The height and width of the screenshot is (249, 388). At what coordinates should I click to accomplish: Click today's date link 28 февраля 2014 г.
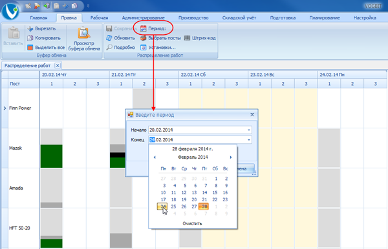pos(193,149)
